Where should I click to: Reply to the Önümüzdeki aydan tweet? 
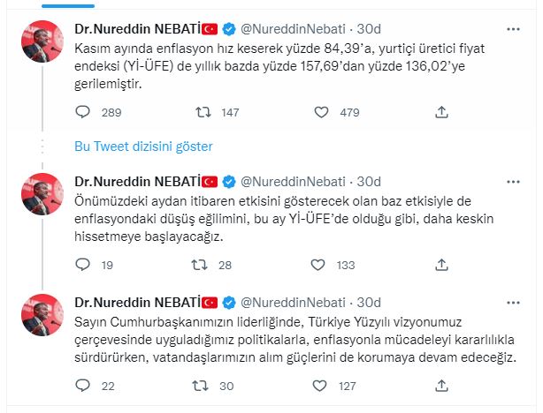(x=82, y=265)
